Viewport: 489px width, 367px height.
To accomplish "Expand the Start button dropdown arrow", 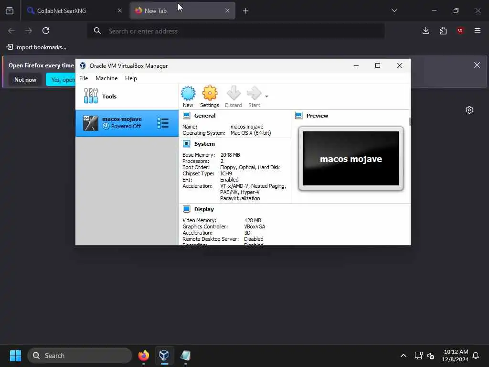I will 266,97.
